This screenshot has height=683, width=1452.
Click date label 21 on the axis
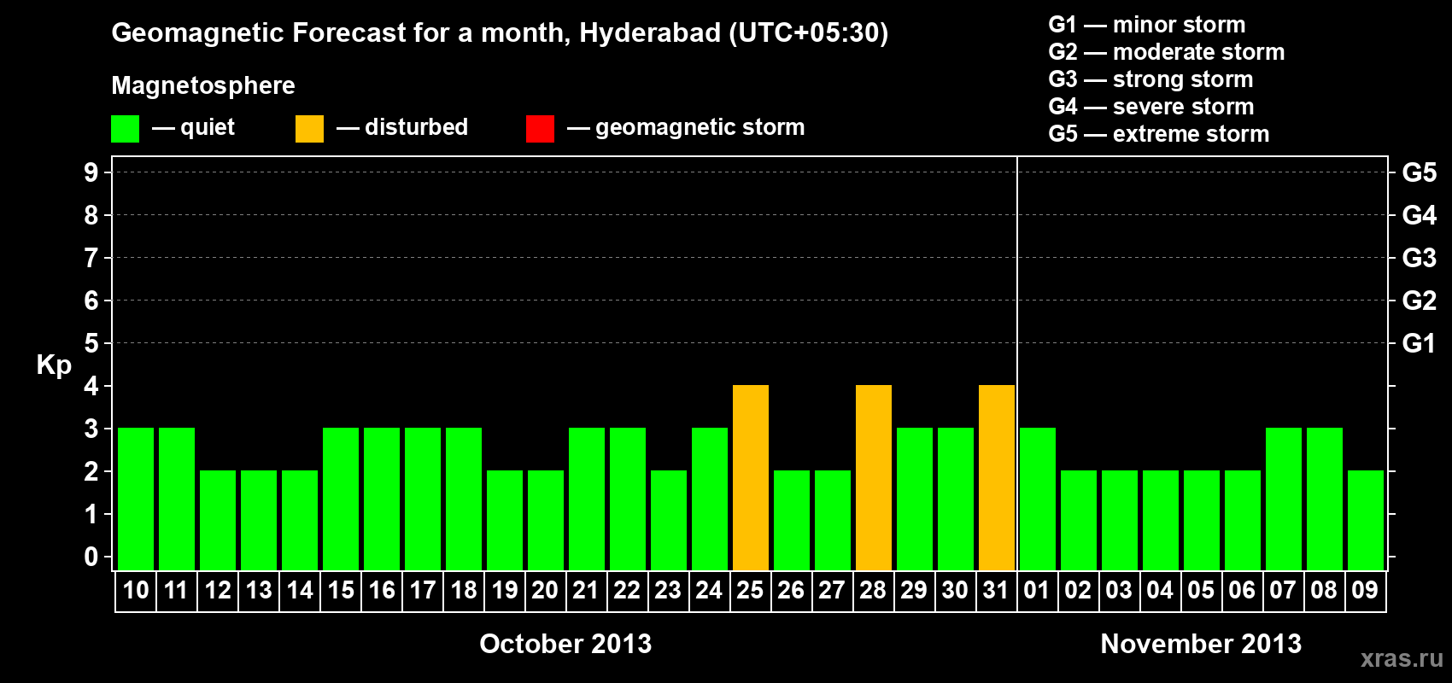[x=587, y=590]
